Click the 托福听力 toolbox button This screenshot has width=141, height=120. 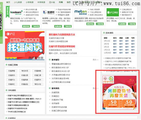[12, 80]
